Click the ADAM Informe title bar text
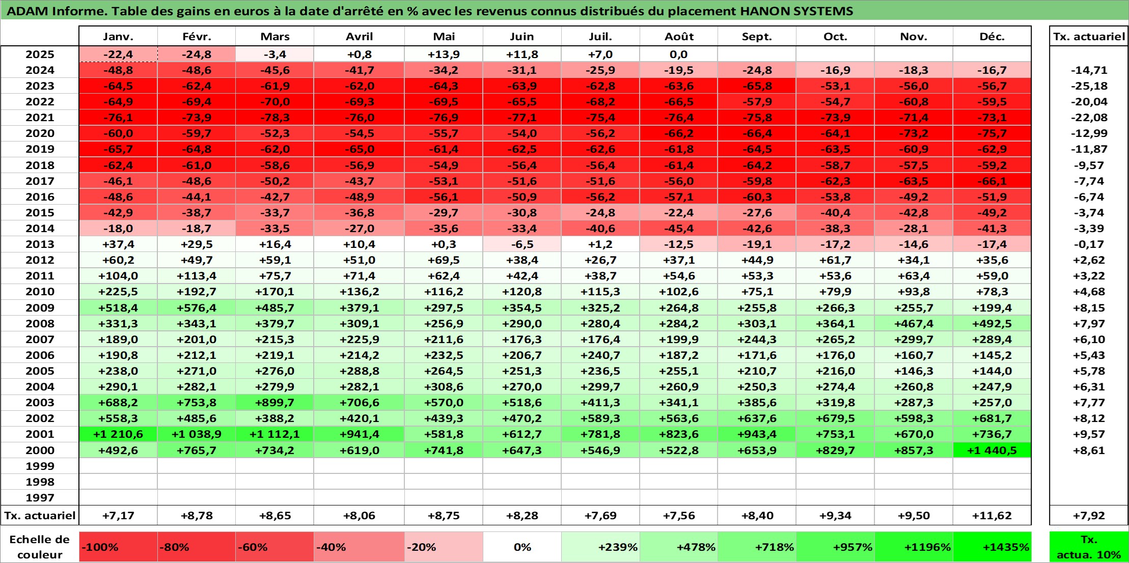 click(430, 11)
